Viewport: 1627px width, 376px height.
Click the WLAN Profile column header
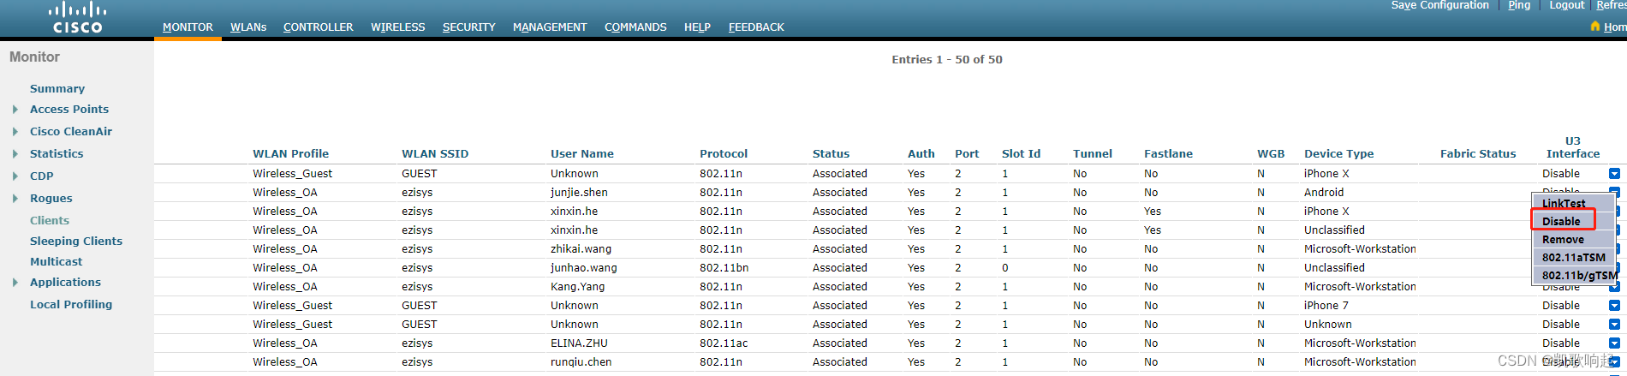[290, 154]
